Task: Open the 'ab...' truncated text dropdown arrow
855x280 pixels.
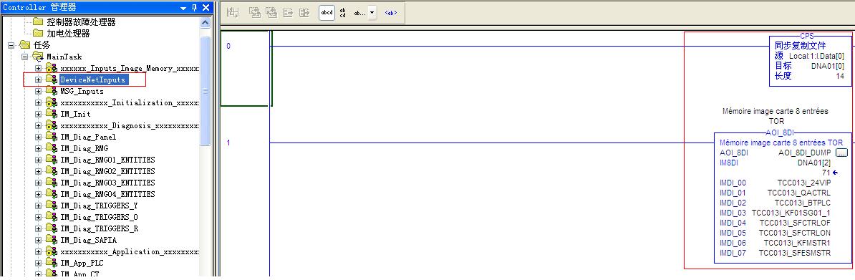Action: 372,13
